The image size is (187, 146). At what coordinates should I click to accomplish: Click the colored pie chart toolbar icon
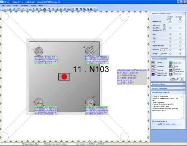[x=91, y=9]
